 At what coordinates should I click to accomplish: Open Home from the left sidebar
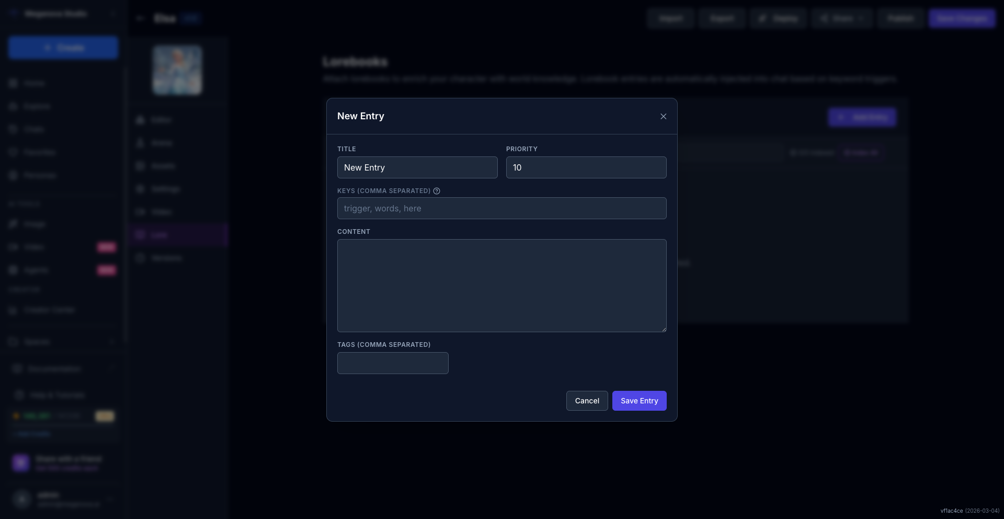click(x=34, y=83)
